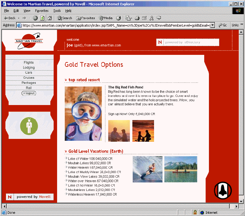245x216 pixels.
Task: Expand the Back button history arrow
Action: point(19,18)
